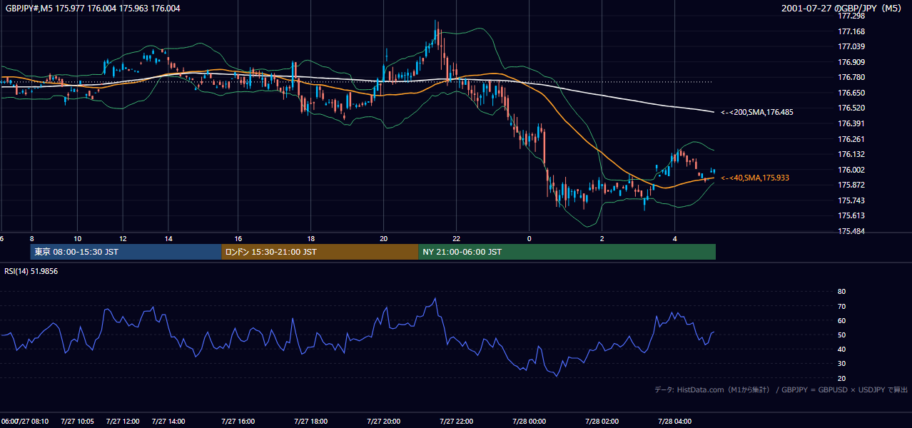Click price axis value 176.261
The width and height of the screenshot is (912, 428).
[851, 139]
